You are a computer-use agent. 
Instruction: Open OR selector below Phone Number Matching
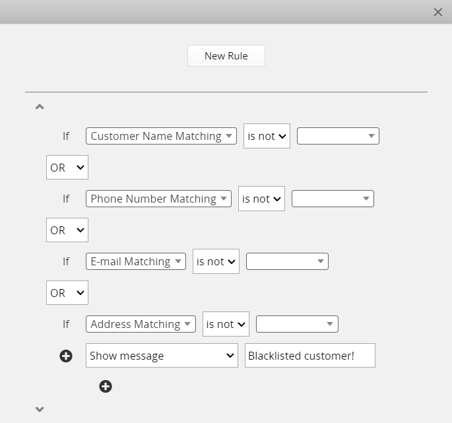coord(67,230)
